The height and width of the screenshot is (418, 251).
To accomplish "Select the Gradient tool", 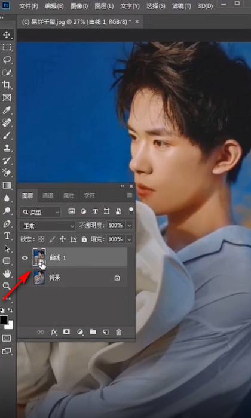I will [7, 186].
